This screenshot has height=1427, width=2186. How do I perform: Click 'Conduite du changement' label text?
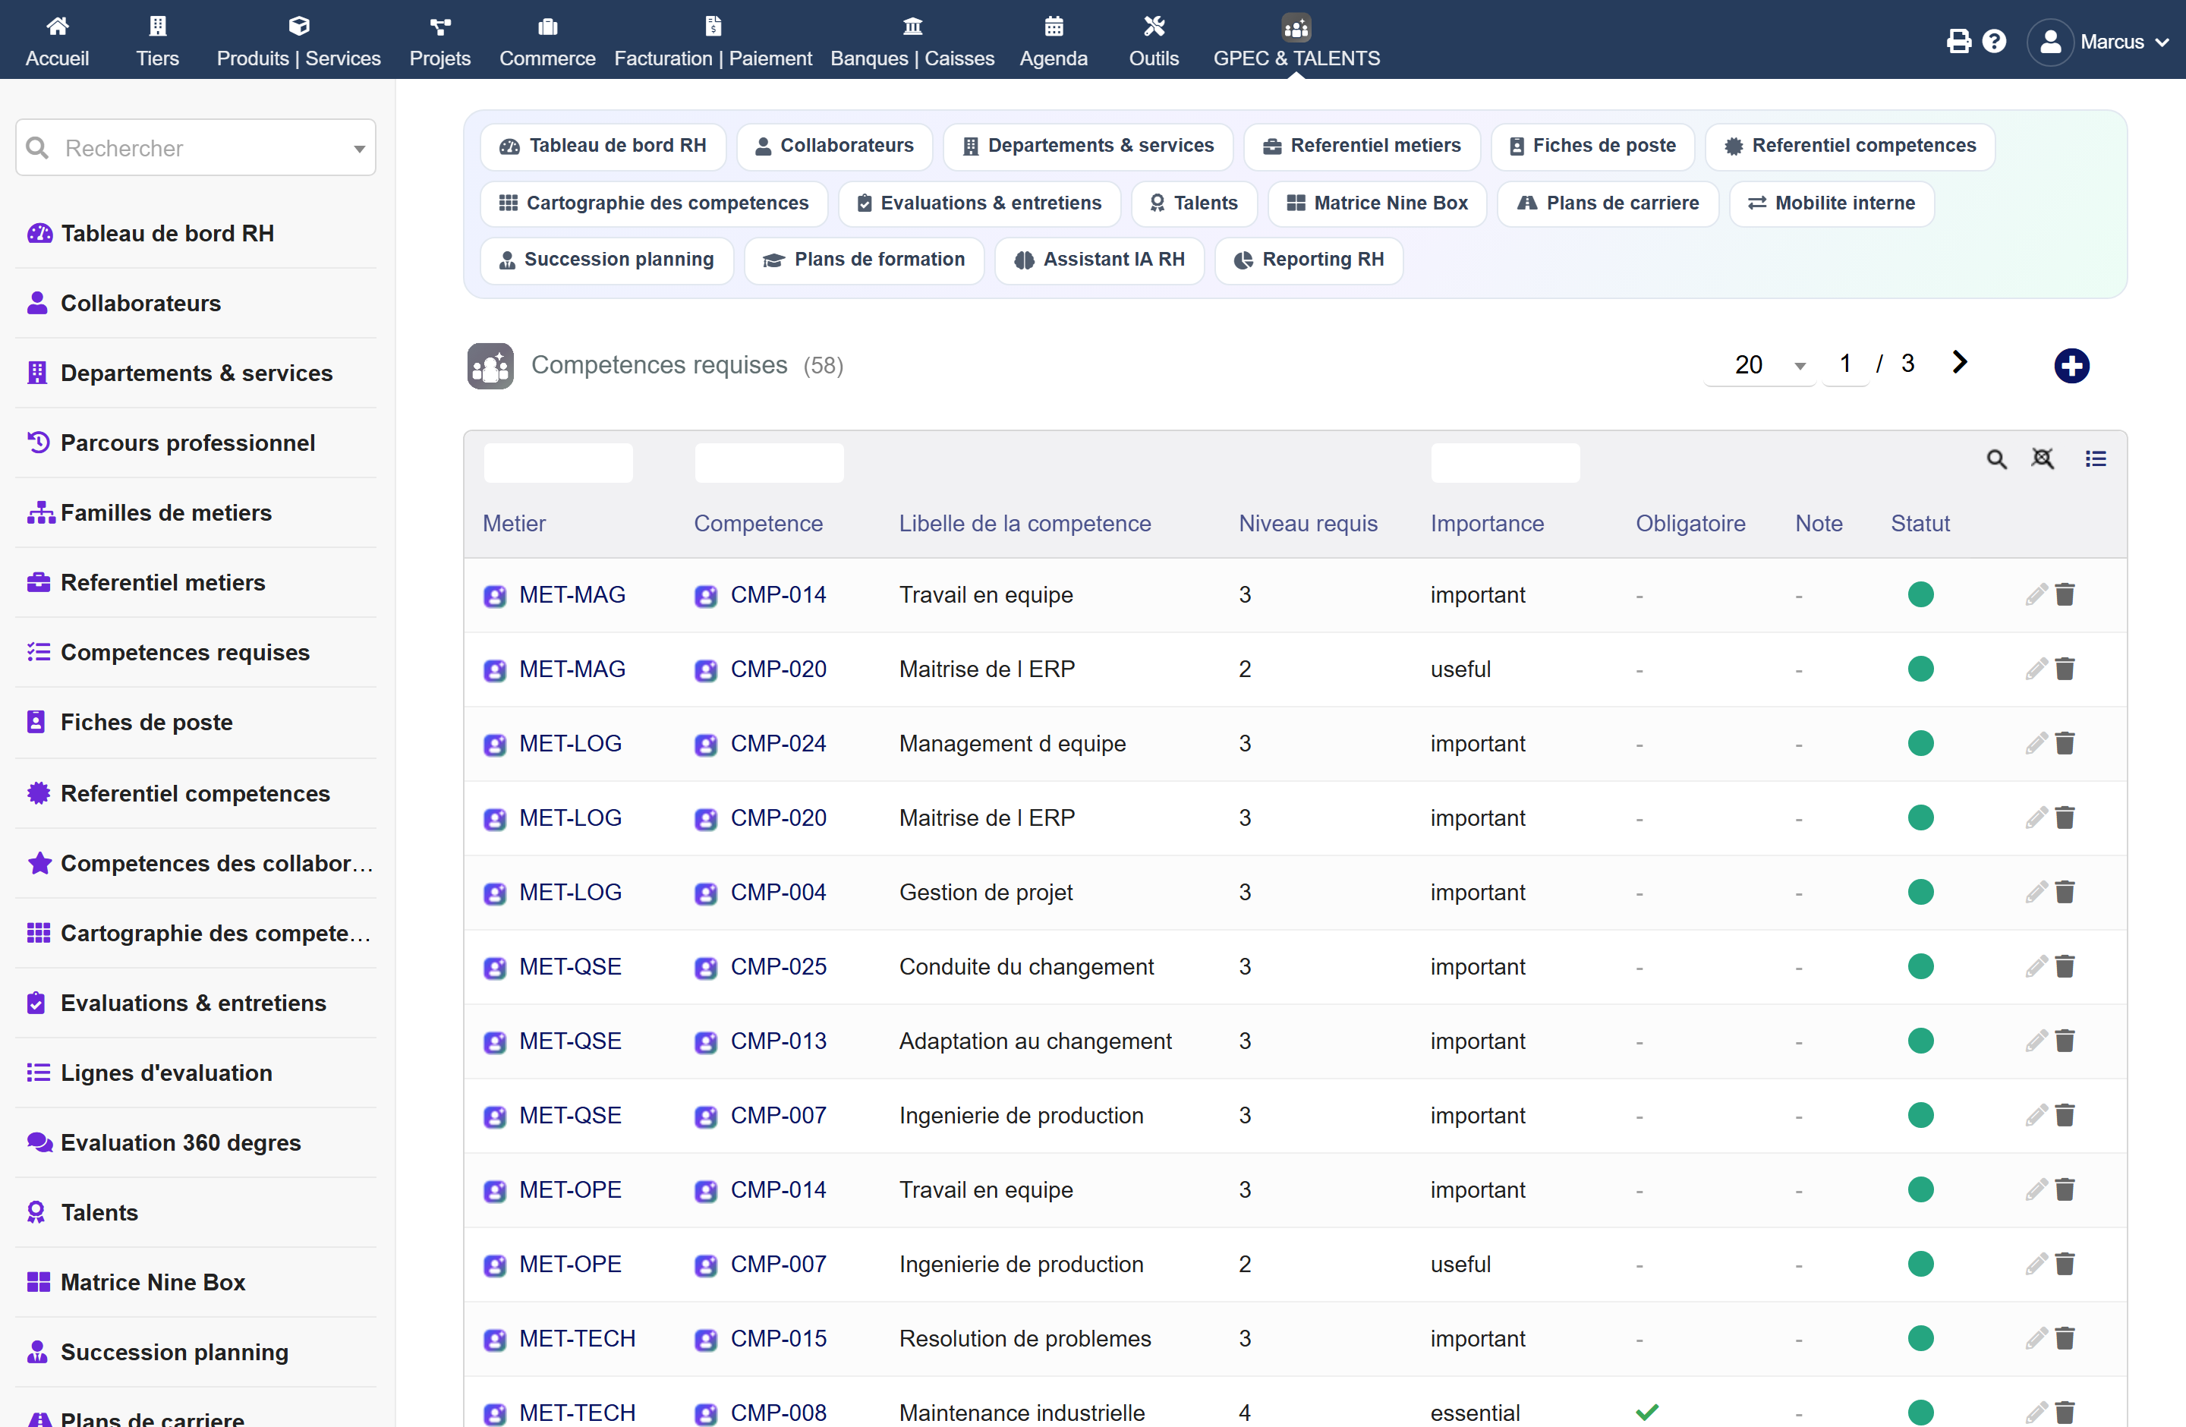pos(1026,967)
